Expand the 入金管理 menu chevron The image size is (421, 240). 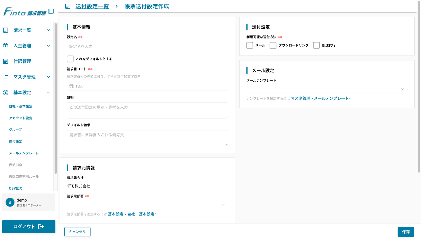pos(48,46)
